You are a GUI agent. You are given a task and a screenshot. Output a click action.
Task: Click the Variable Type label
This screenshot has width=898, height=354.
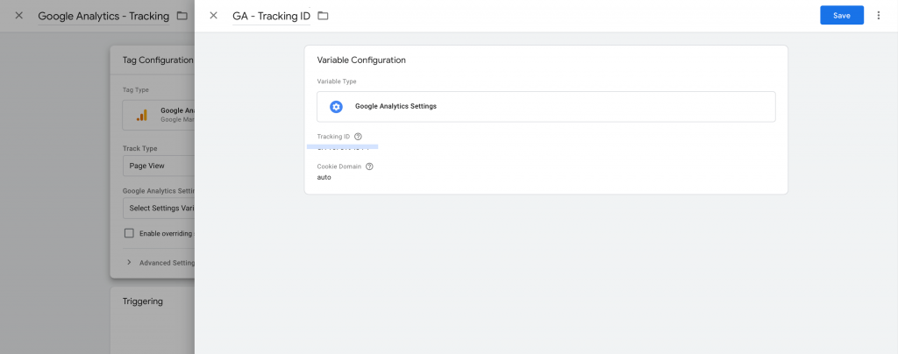coord(337,81)
